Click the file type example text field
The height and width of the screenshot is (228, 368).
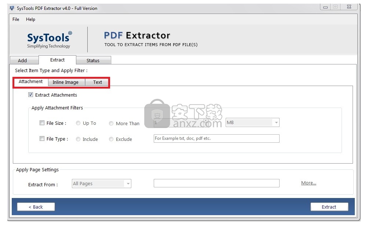tap(216, 138)
